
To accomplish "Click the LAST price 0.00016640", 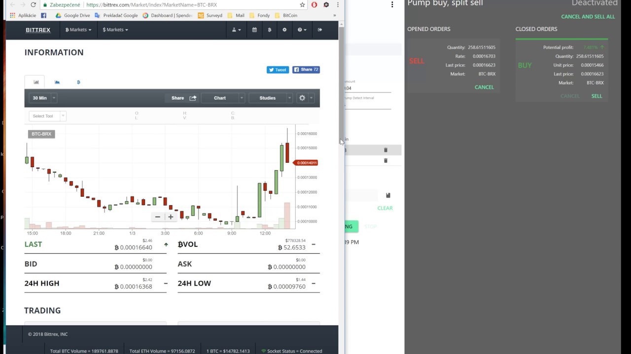I will click(x=133, y=247).
